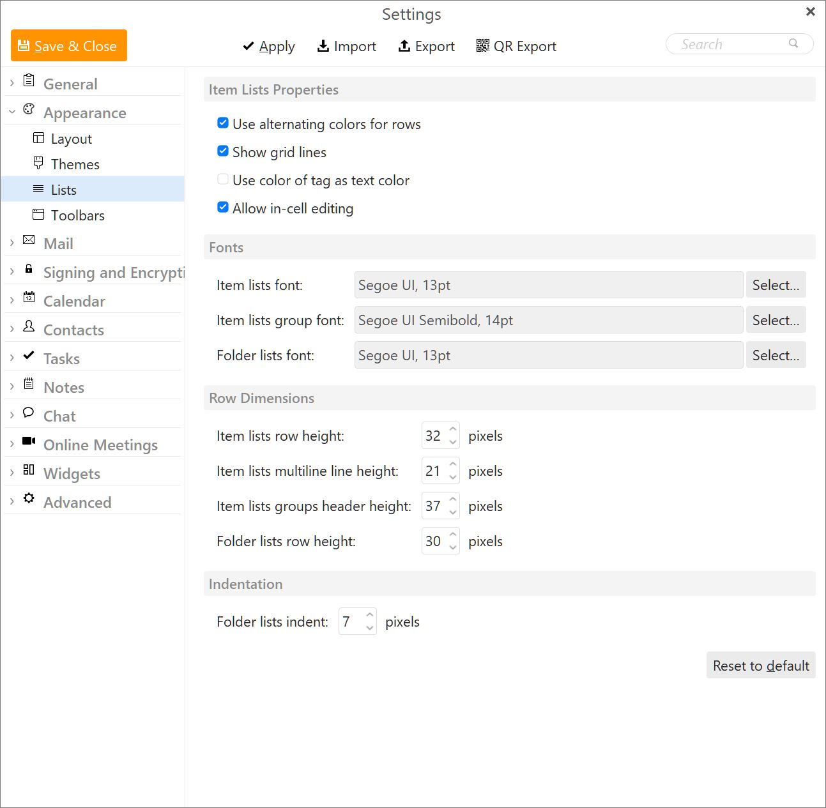
Task: Click the Calendar icon in sidebar
Action: (29, 297)
